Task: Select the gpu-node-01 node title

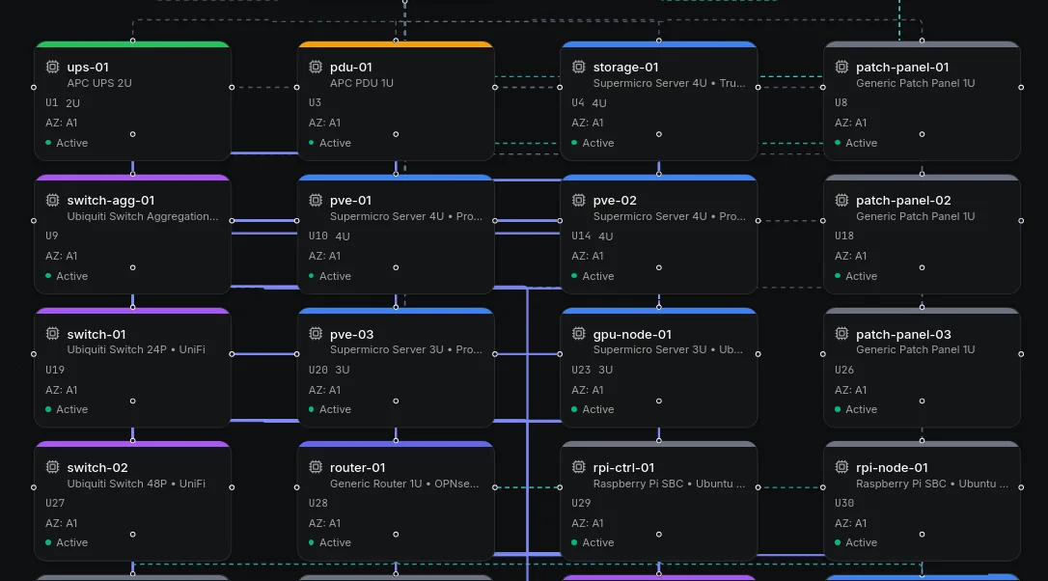Action: 632,334
